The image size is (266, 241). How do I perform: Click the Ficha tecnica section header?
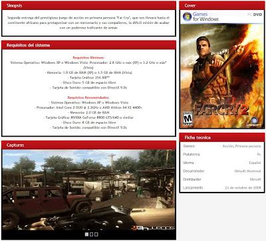point(222,137)
